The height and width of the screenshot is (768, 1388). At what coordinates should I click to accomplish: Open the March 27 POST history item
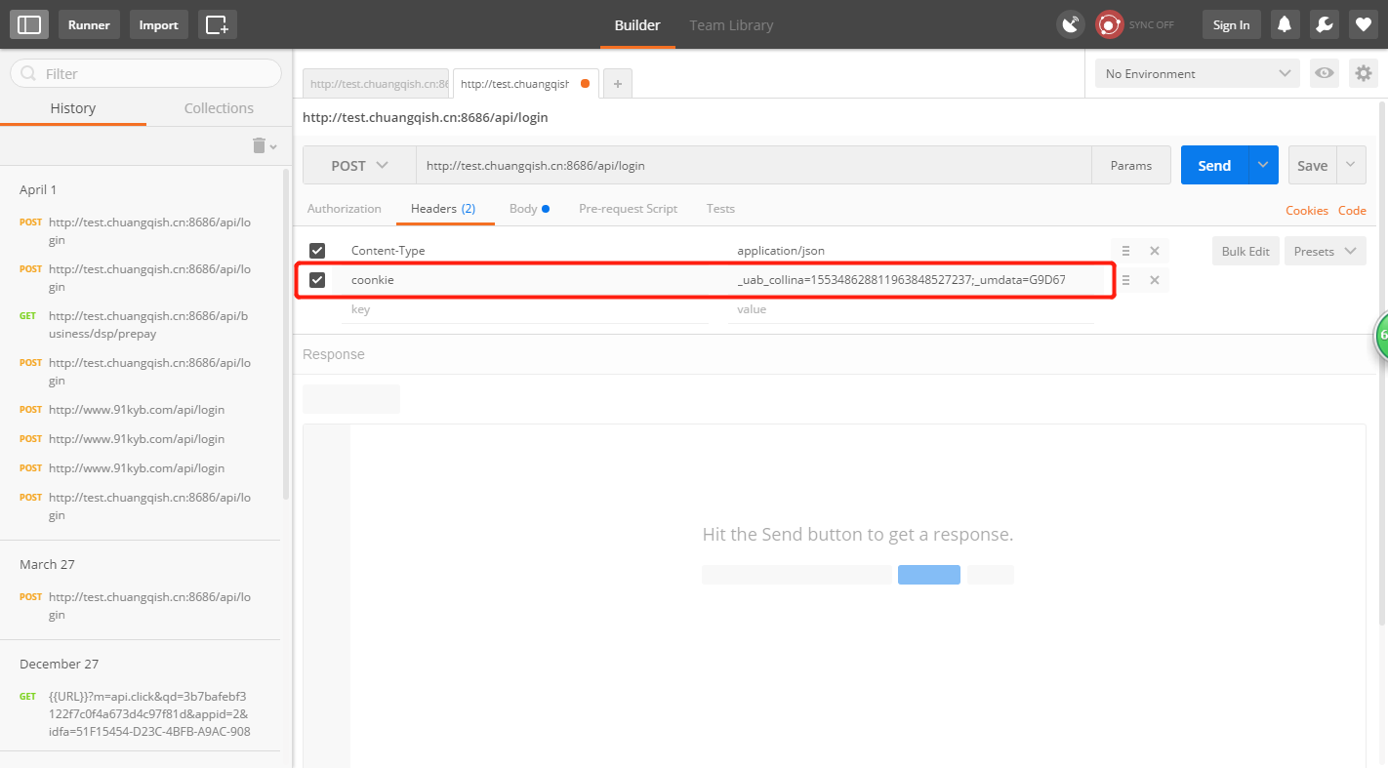[x=140, y=605]
